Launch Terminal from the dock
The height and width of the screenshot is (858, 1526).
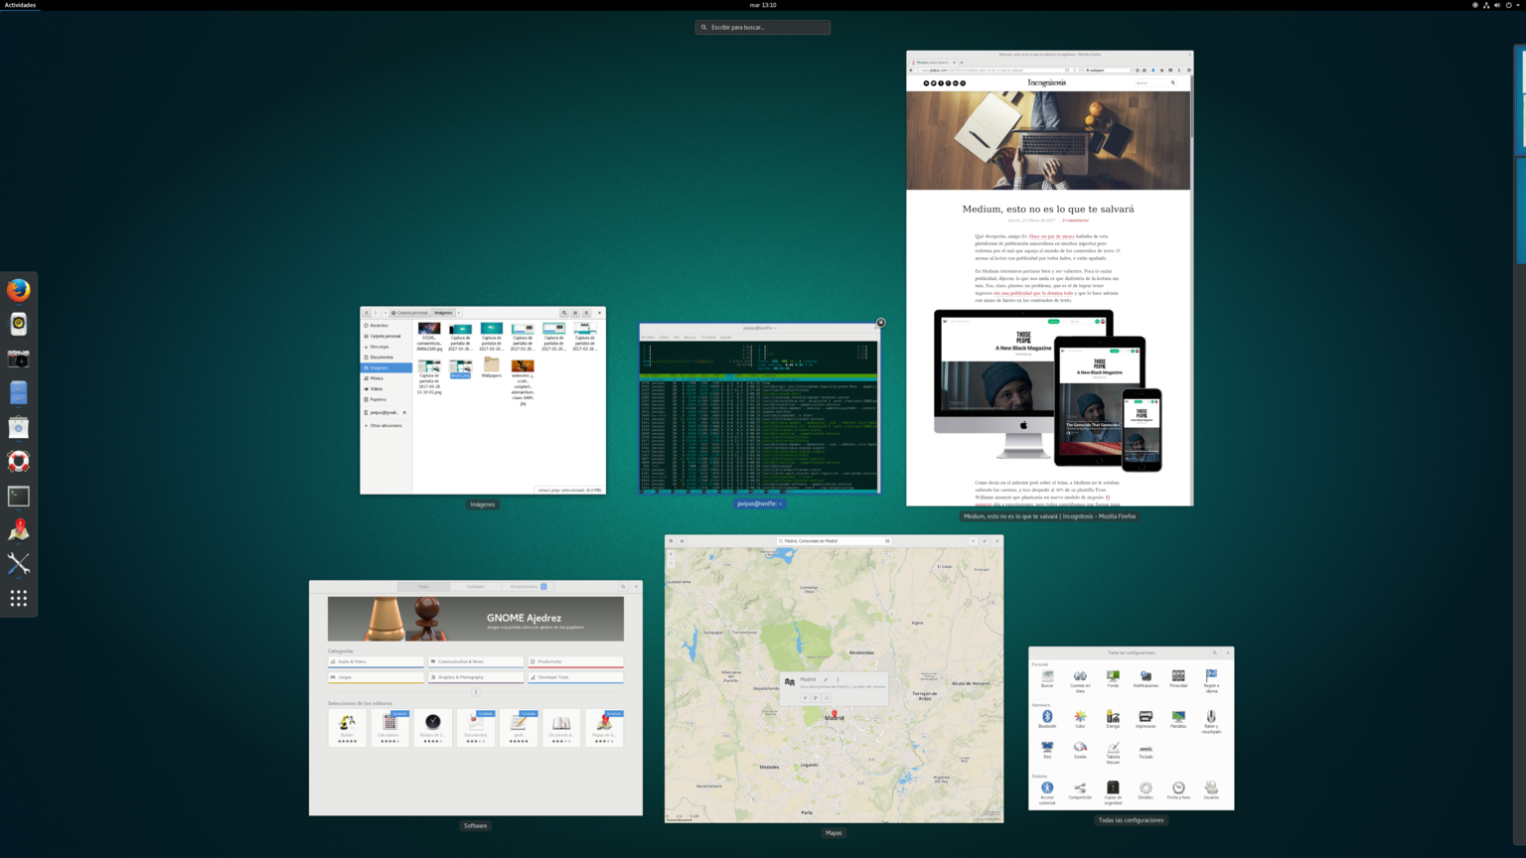point(18,496)
